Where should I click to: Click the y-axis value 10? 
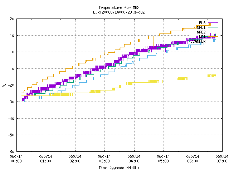coord(12,36)
